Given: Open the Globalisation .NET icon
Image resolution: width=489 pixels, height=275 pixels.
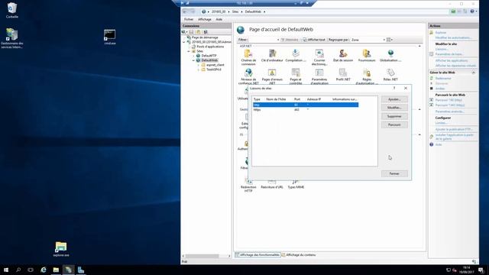Looking at the screenshot, I should [390, 56].
